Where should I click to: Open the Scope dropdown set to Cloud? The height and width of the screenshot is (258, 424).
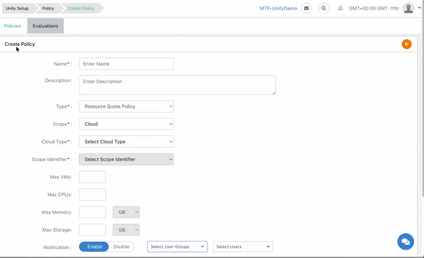[126, 124]
